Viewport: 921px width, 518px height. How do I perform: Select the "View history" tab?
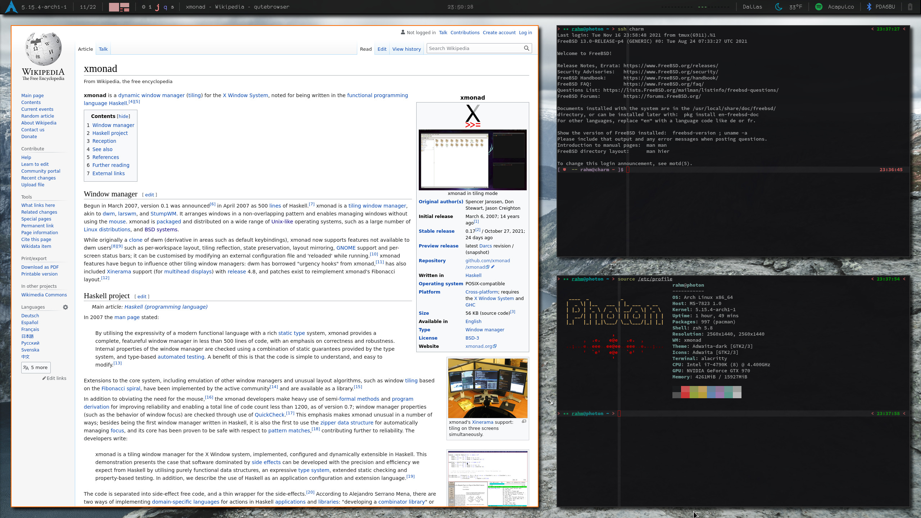point(406,49)
